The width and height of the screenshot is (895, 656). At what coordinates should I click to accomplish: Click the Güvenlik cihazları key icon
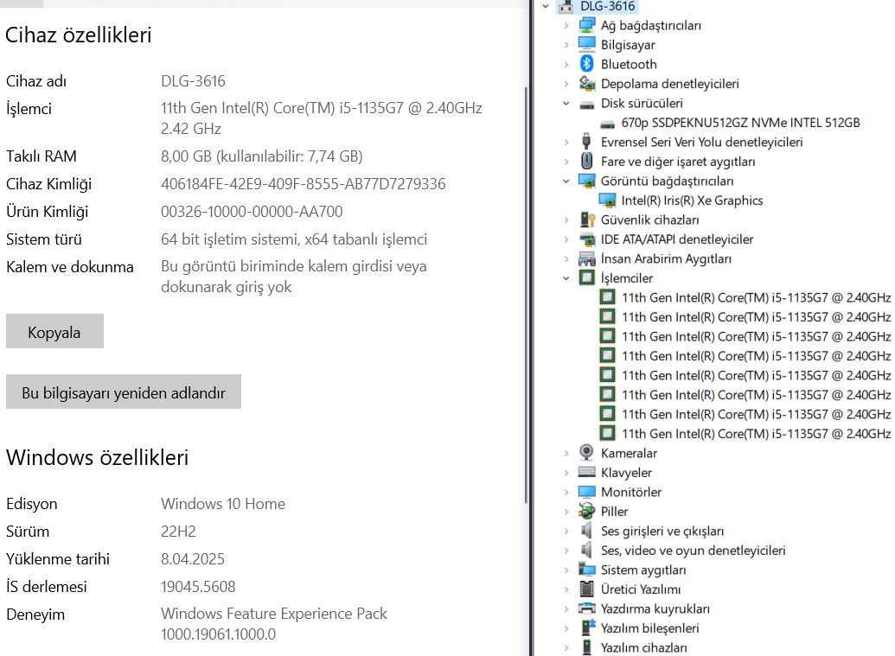tap(587, 220)
